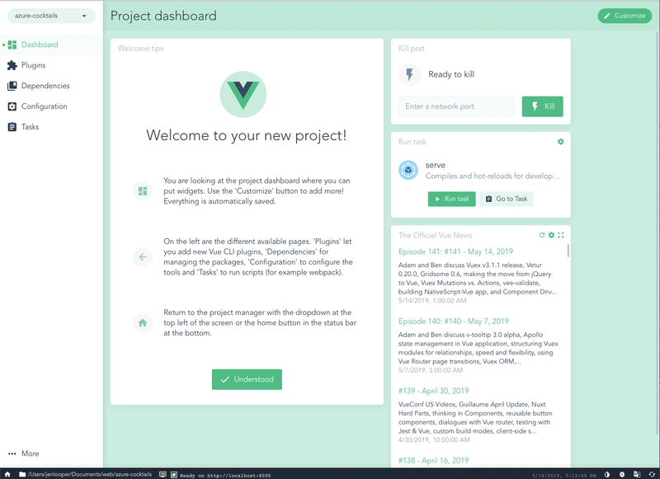Viewport: 660px width, 479px height.
Task: Open #138 April 16, 2019 news link
Action: click(434, 461)
